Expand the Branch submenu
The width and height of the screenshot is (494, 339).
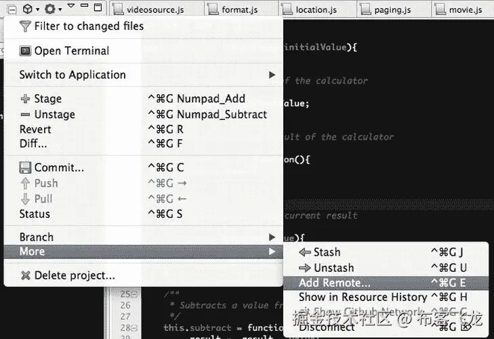(x=144, y=237)
